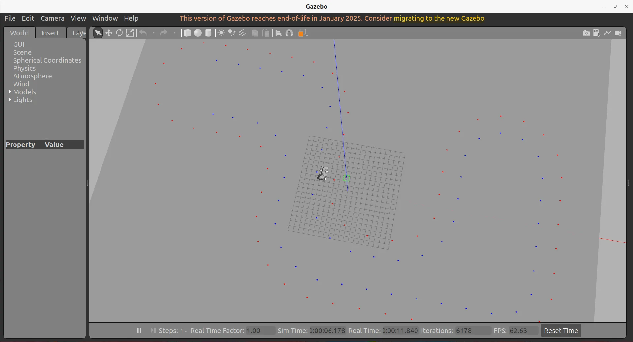Image resolution: width=633 pixels, height=342 pixels.
Task: Open the Edit menu
Action: pyautogui.click(x=28, y=18)
